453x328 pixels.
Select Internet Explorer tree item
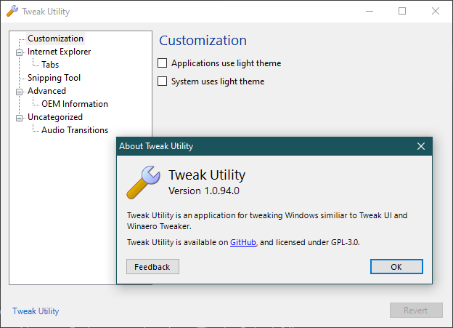pos(60,52)
